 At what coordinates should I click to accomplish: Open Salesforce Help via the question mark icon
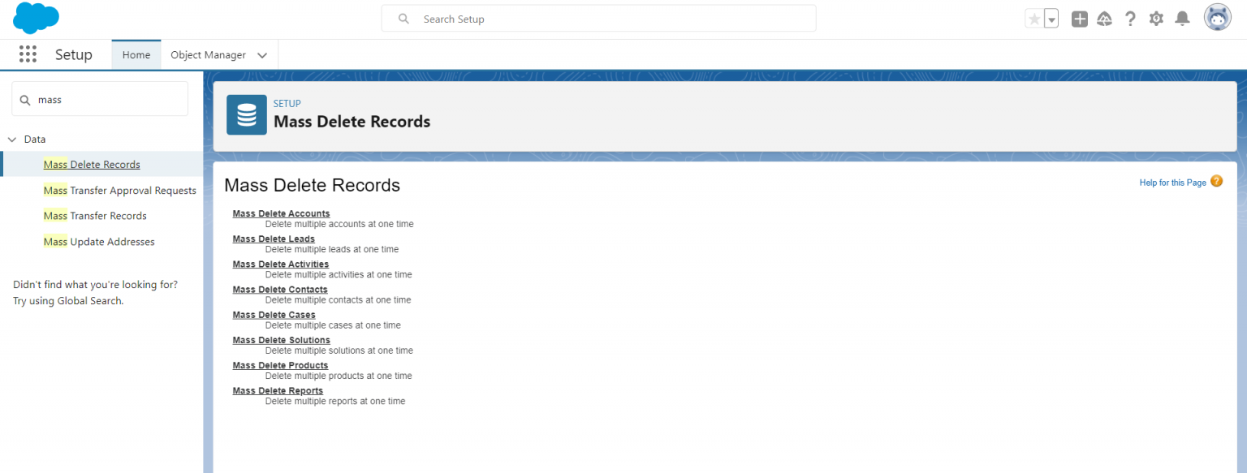pos(1130,17)
